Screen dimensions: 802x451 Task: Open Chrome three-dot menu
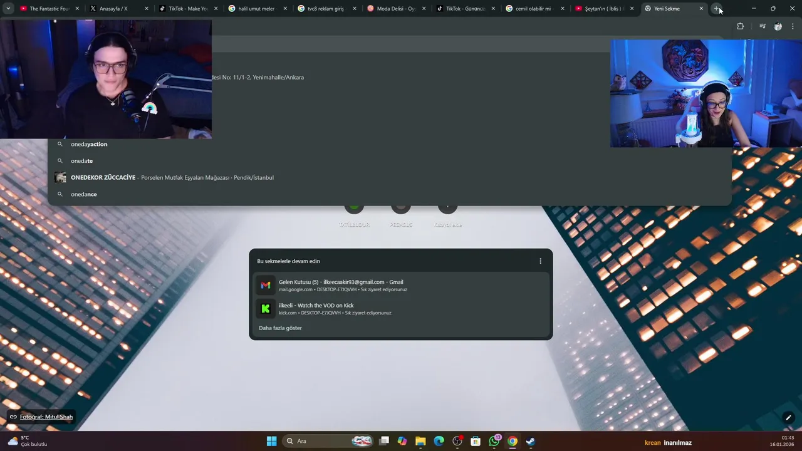tap(793, 26)
